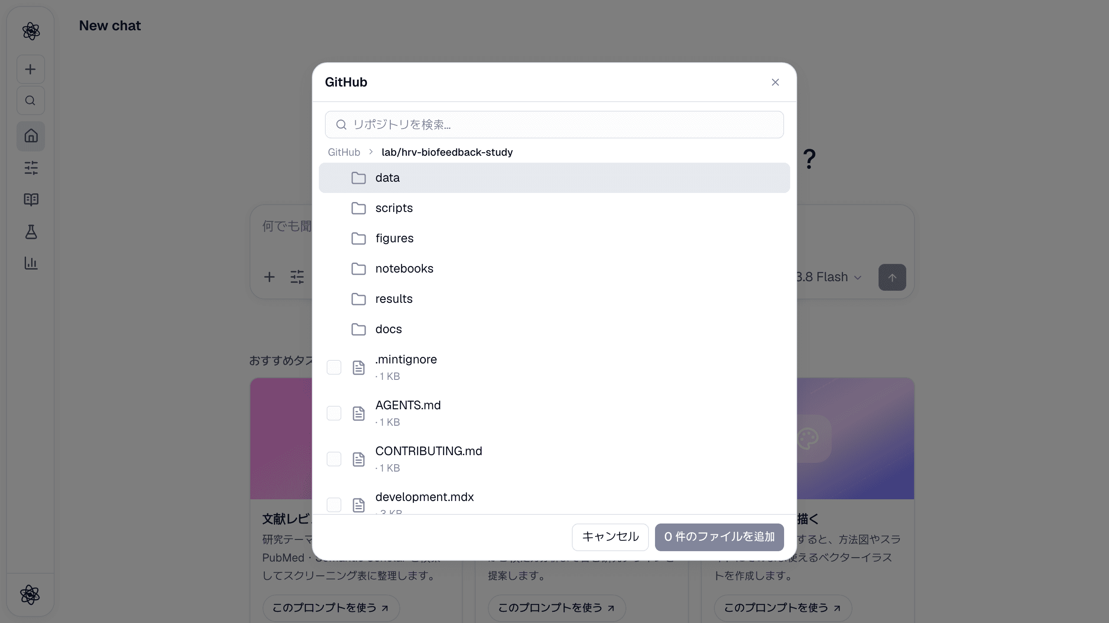
Task: Click the atom logo at sidebar top
Action: tap(31, 31)
